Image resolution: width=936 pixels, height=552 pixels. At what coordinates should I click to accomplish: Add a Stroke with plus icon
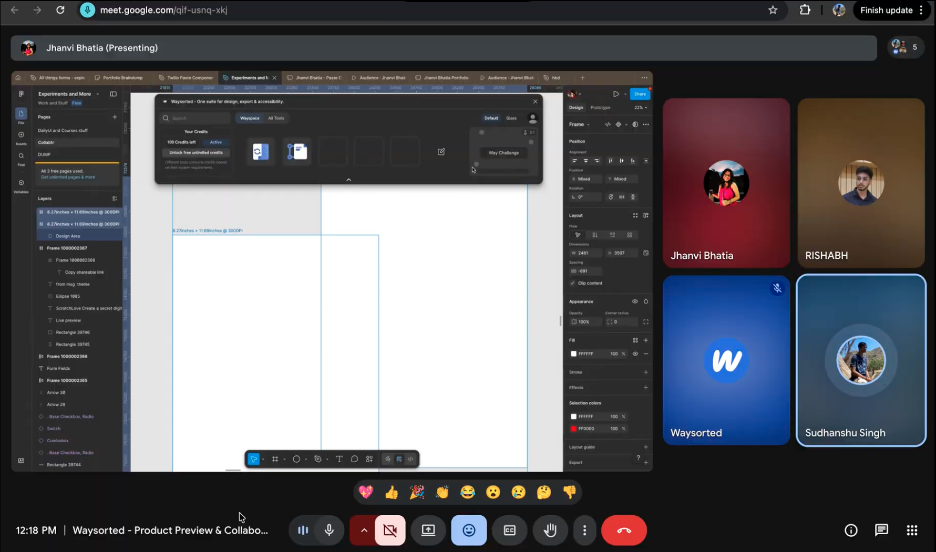pyautogui.click(x=646, y=372)
